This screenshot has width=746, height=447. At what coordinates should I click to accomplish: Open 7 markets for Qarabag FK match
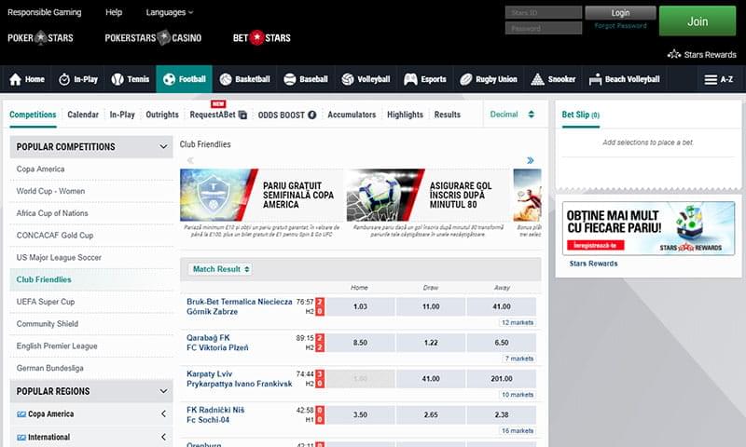(x=519, y=359)
